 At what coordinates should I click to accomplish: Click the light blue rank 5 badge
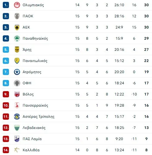click(6, 50)
